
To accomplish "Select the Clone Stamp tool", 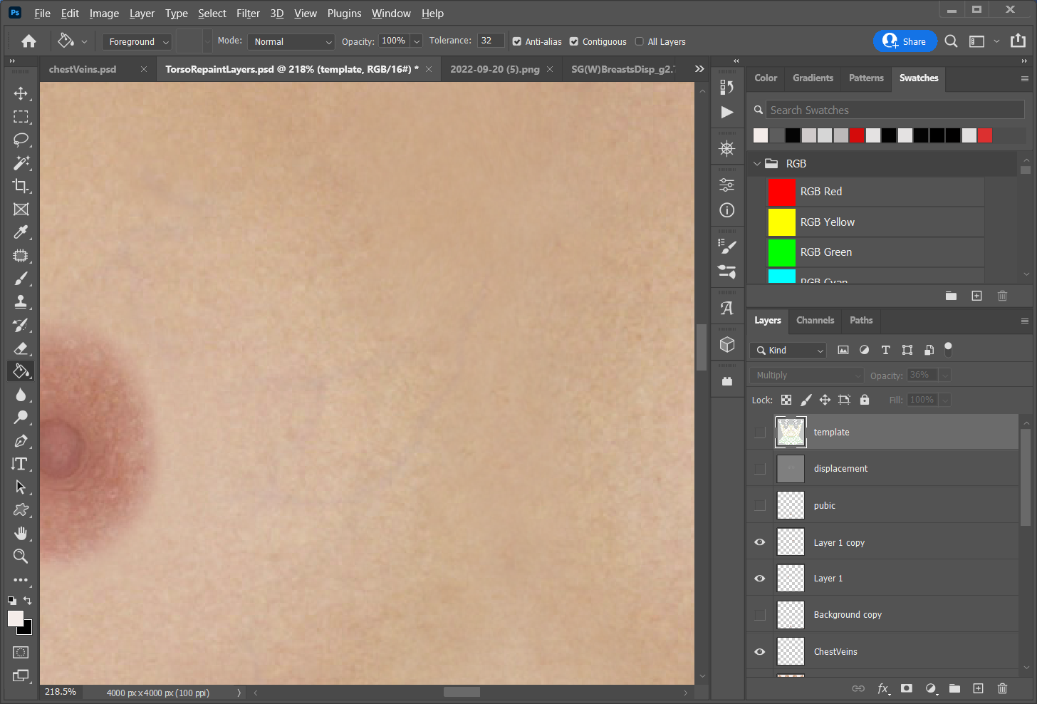I will point(21,301).
